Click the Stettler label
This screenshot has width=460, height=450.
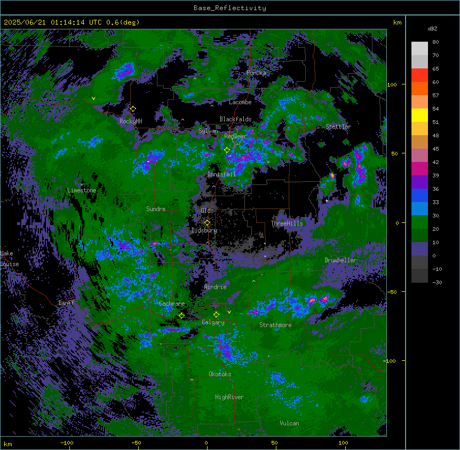[338, 127]
